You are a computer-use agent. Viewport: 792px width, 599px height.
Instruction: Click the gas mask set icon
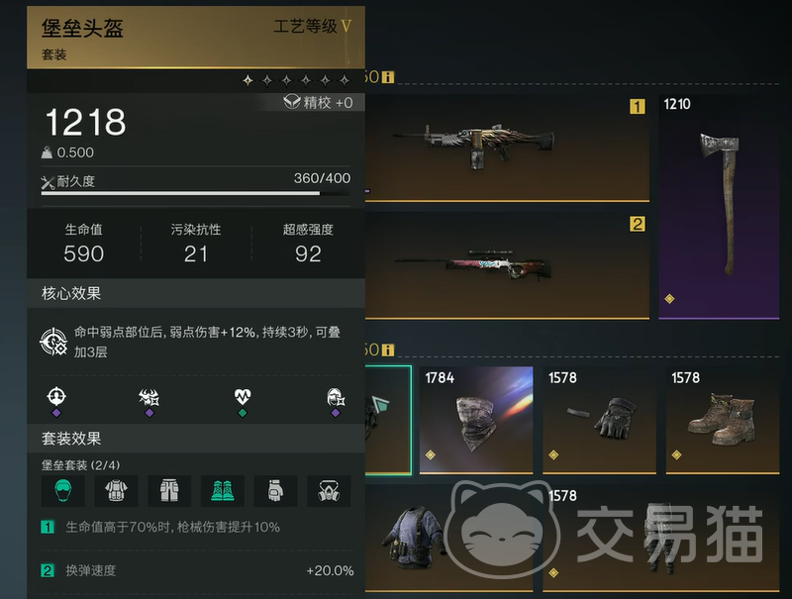point(329,490)
